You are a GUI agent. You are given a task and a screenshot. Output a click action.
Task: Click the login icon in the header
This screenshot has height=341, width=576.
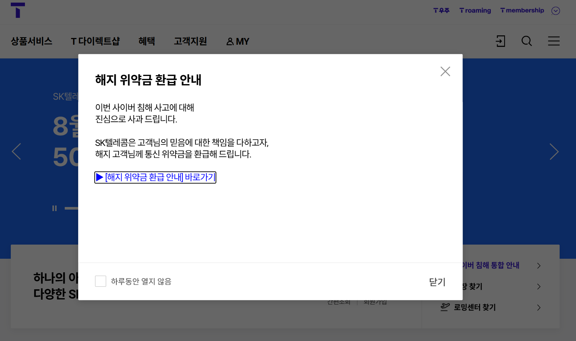[x=500, y=41]
